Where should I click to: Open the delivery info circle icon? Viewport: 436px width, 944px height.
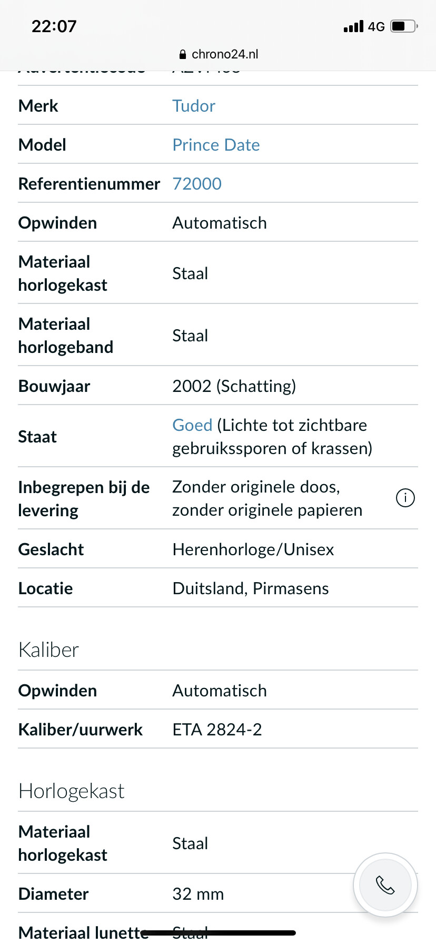[405, 498]
